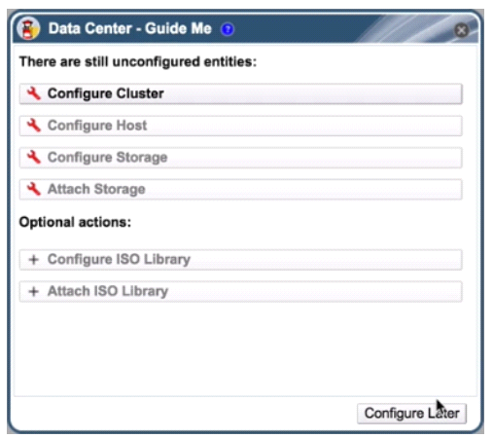Click the mascot logo in title bar
This screenshot has height=438, width=493.
pyautogui.click(x=28, y=28)
